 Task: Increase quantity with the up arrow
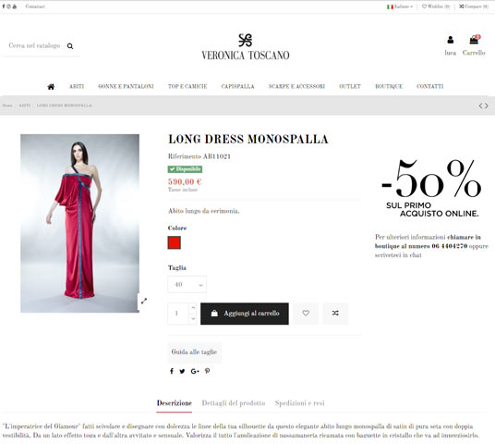[x=193, y=308]
